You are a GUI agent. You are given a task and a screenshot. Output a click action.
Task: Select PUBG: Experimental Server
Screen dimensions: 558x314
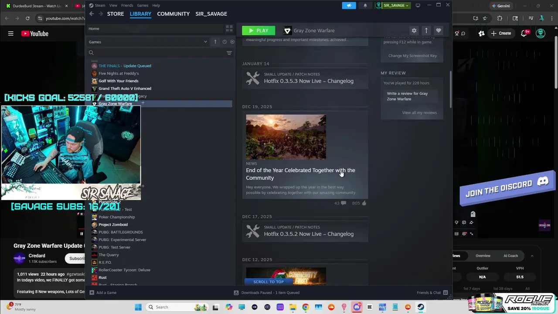coord(122,239)
